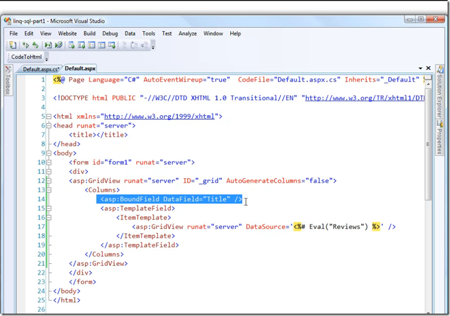
Task: Open the File menu
Action: (x=14, y=34)
